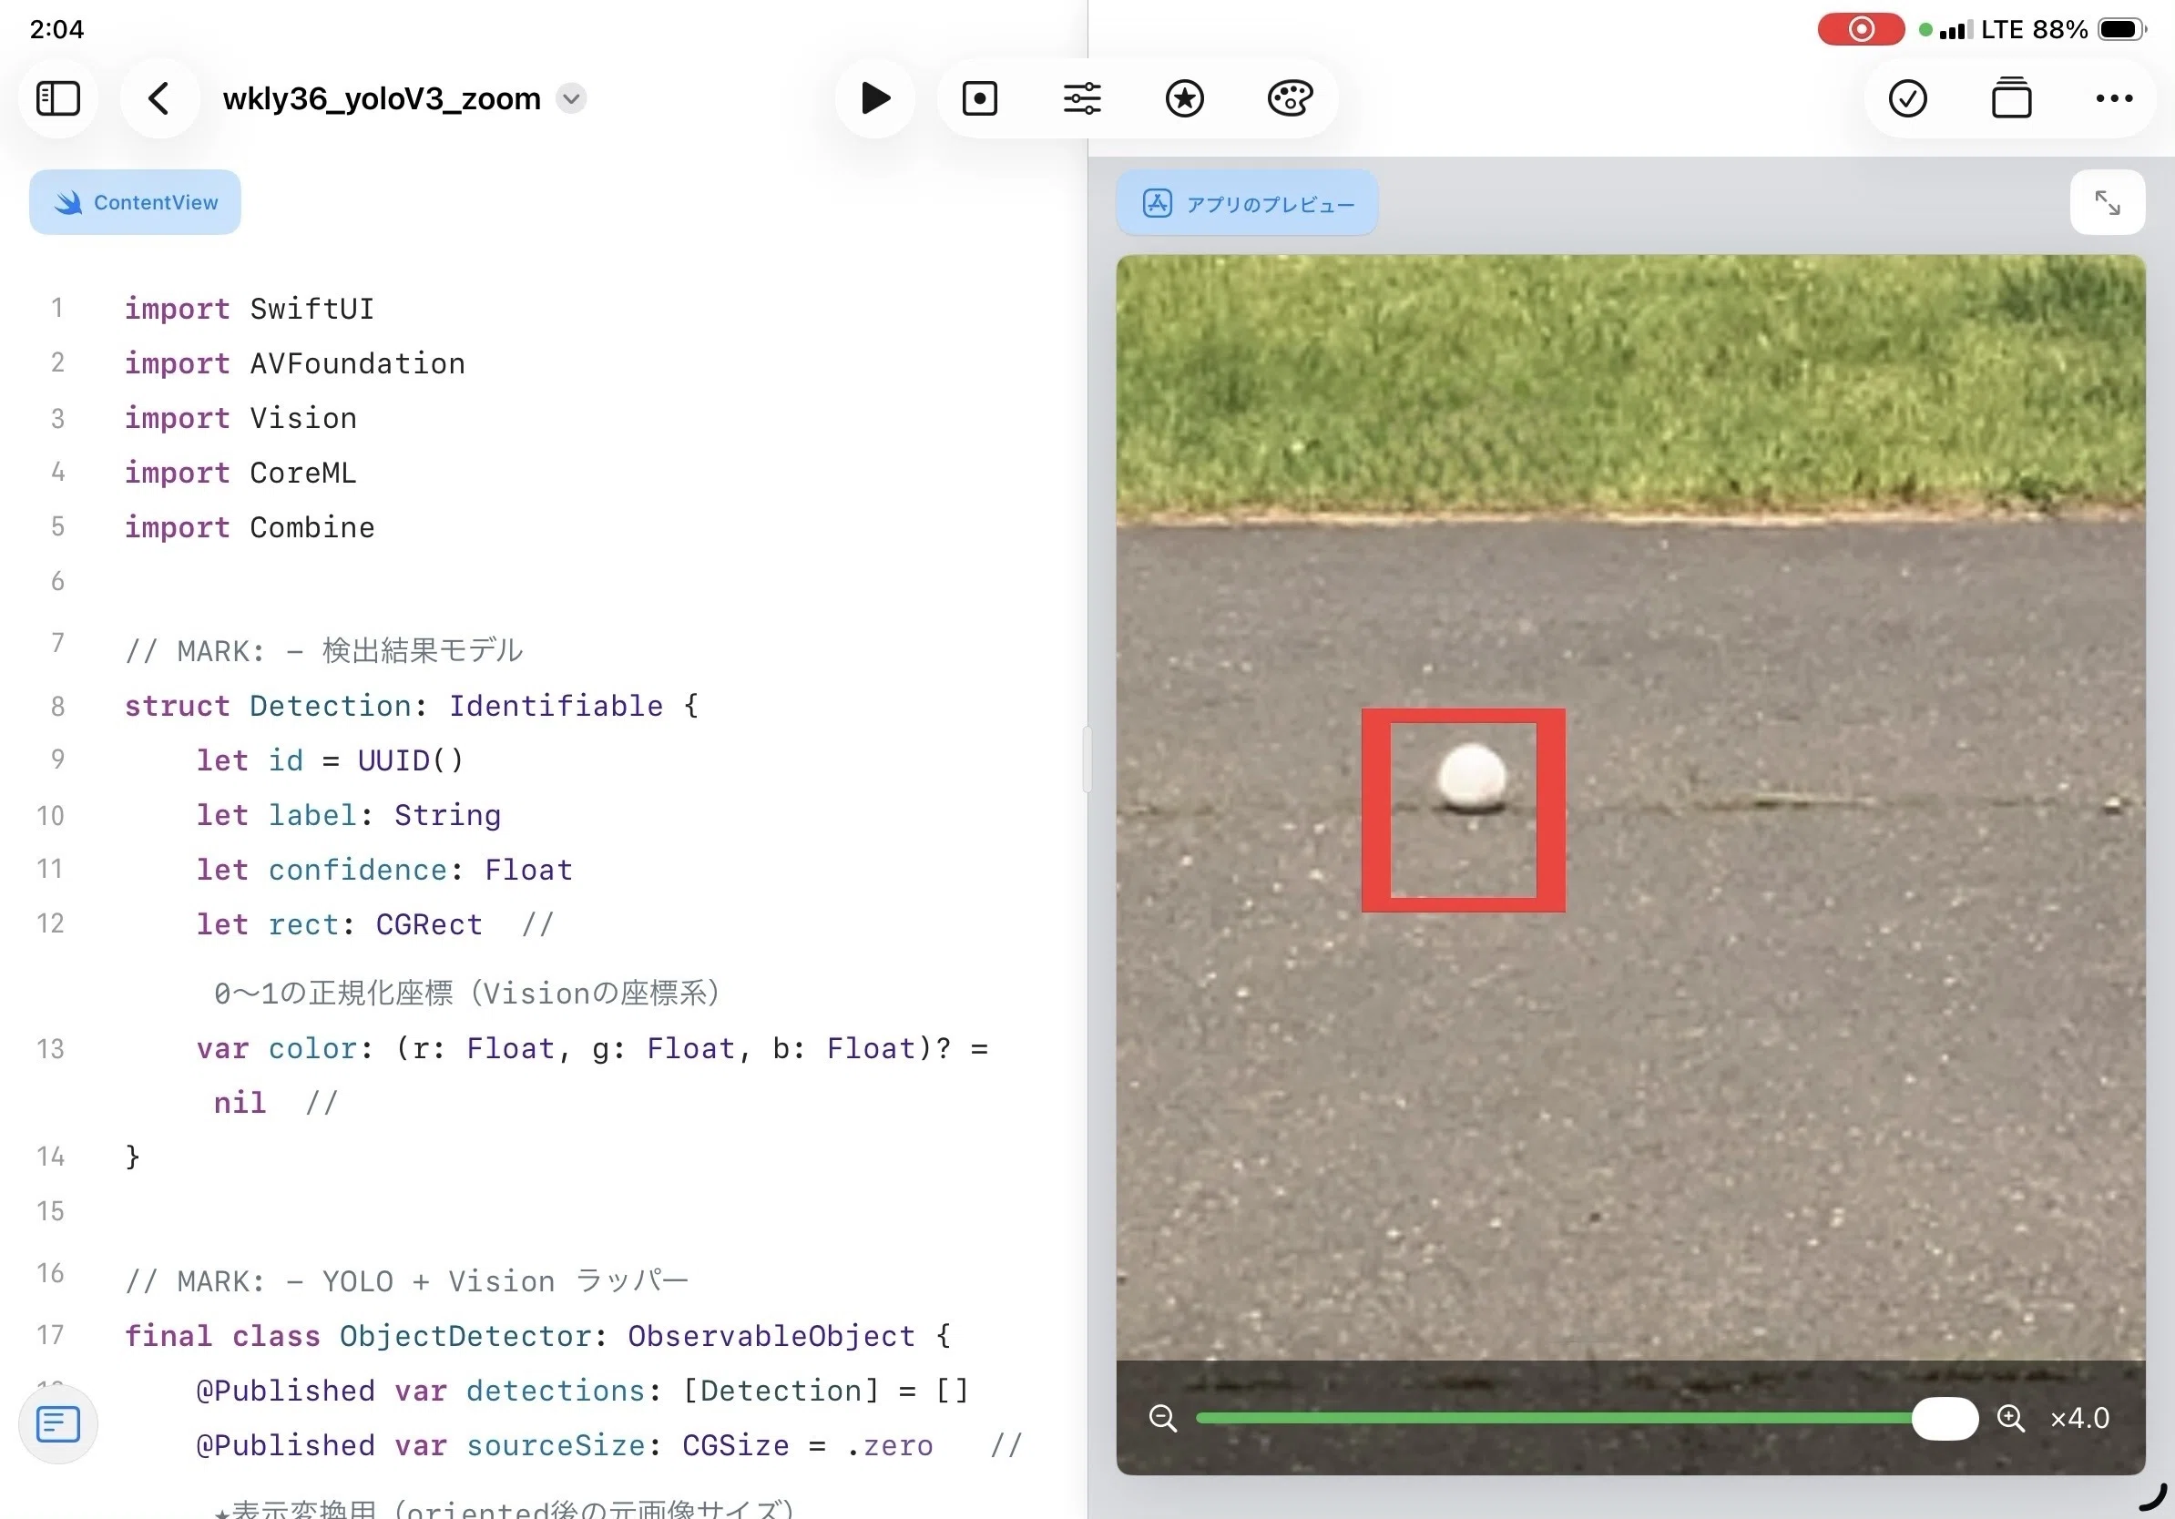Click 'final class ObjectDetector' line
Image resolution: width=2175 pixels, height=1519 pixels.
(538, 1336)
